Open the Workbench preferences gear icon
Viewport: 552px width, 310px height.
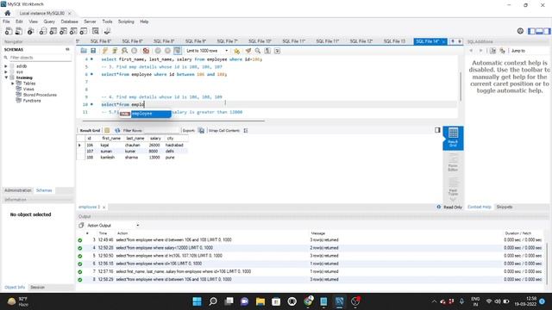520,31
